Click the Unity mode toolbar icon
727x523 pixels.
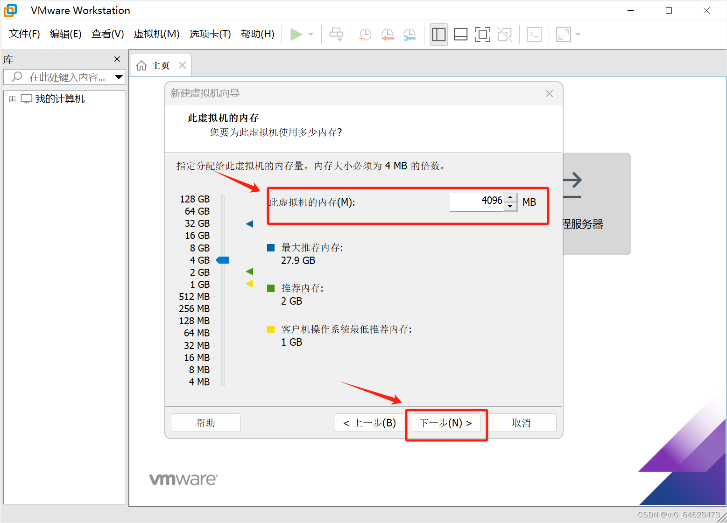(505, 35)
